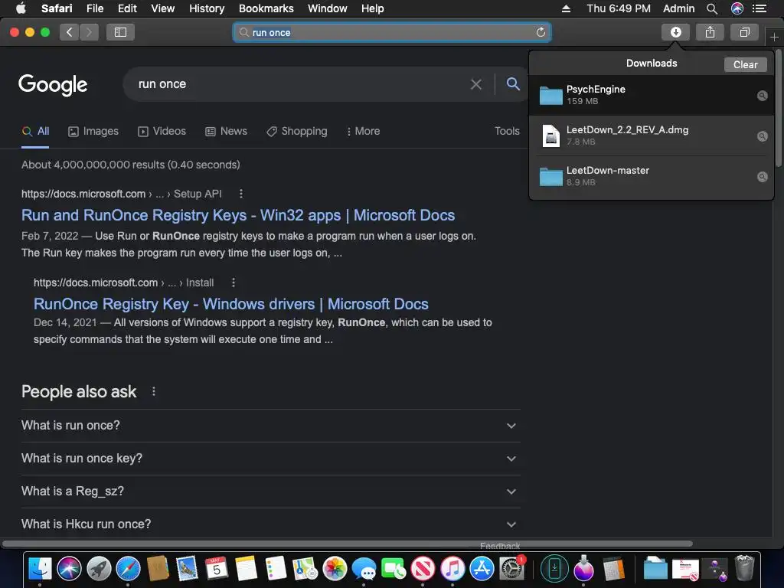Click the Safari address bar
The height and width of the screenshot is (588, 784).
coord(392,32)
